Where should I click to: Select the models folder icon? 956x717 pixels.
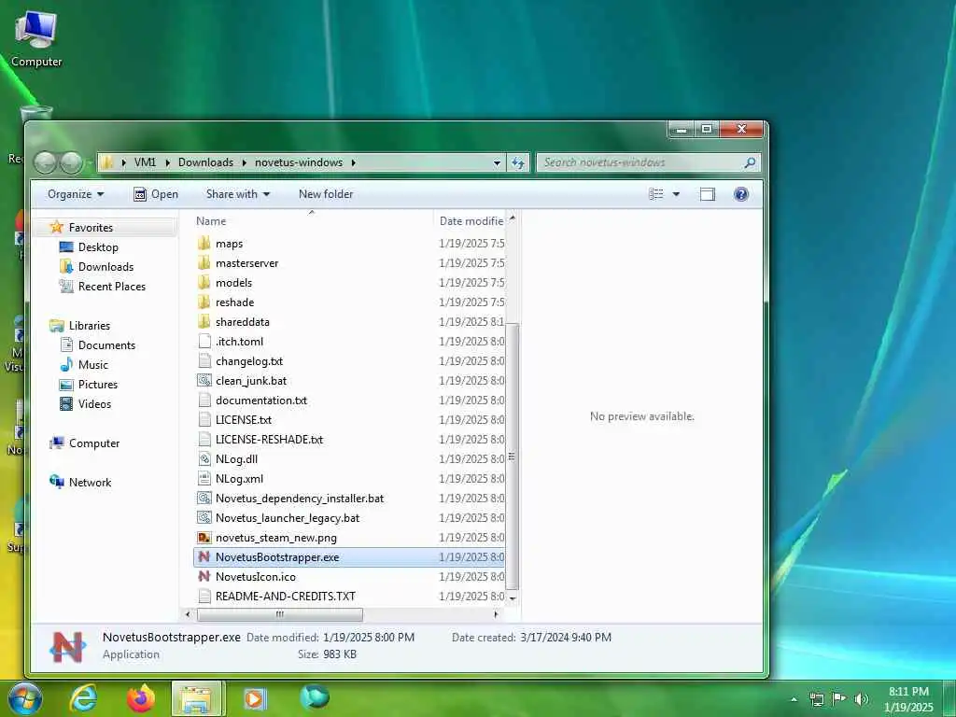[204, 282]
